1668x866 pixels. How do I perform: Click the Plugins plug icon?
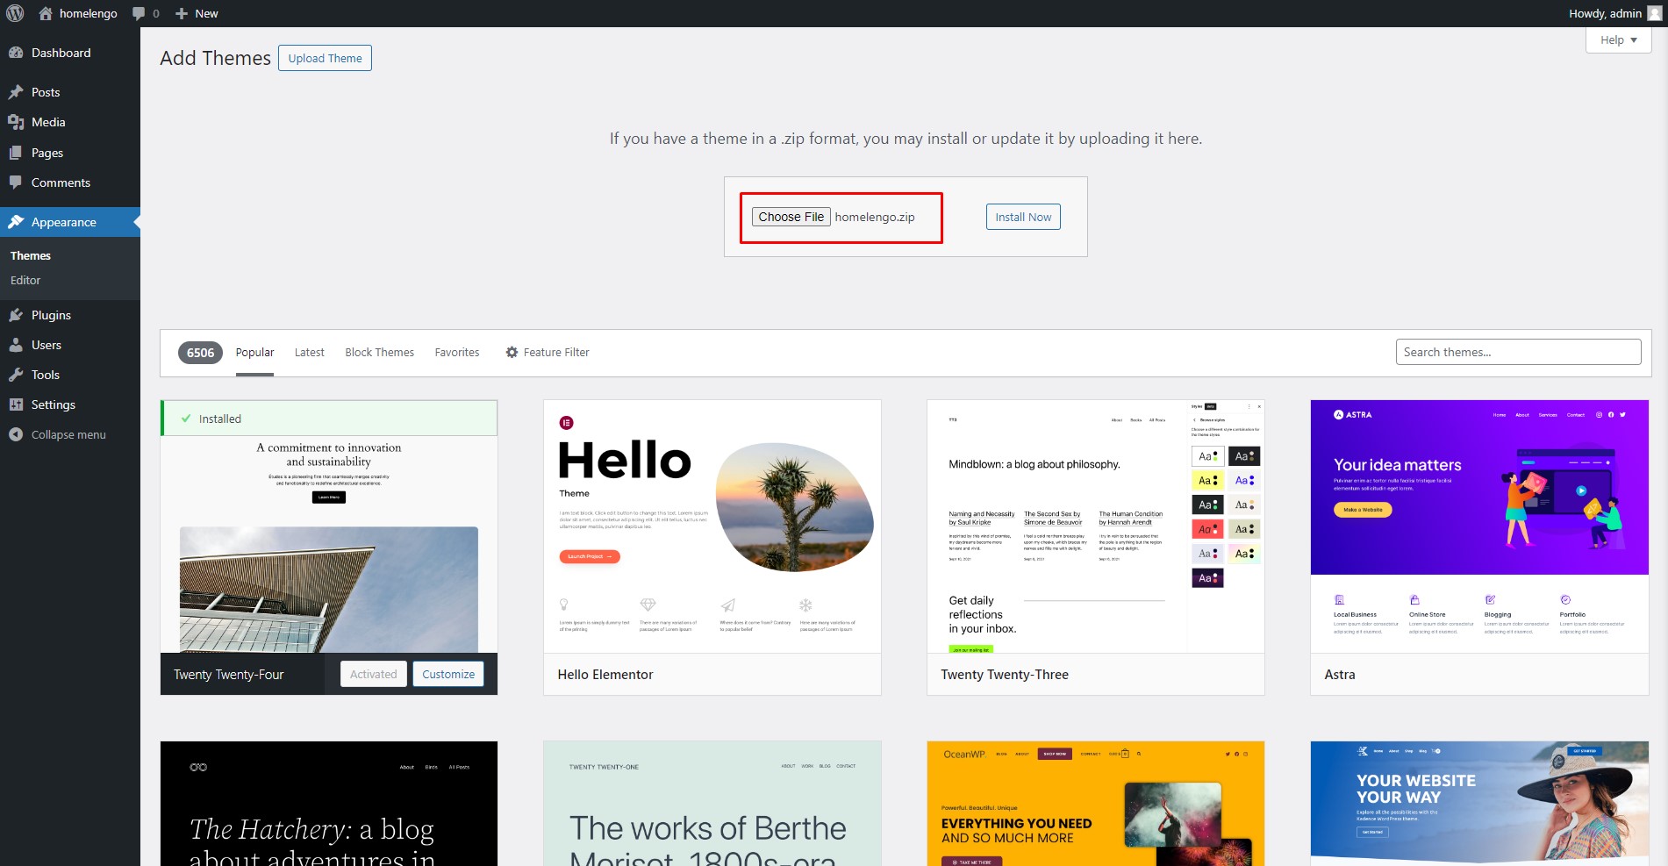(16, 315)
